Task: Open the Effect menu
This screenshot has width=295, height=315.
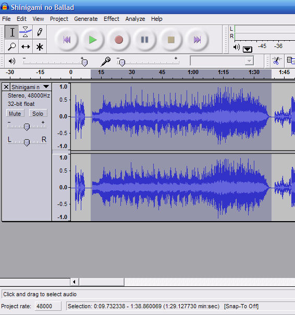Action: click(112, 19)
